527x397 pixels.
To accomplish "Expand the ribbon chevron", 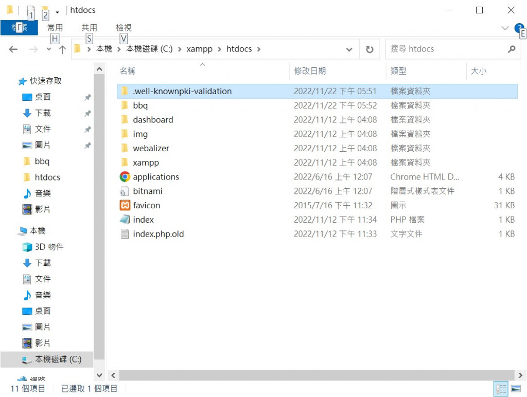I will click(505, 28).
